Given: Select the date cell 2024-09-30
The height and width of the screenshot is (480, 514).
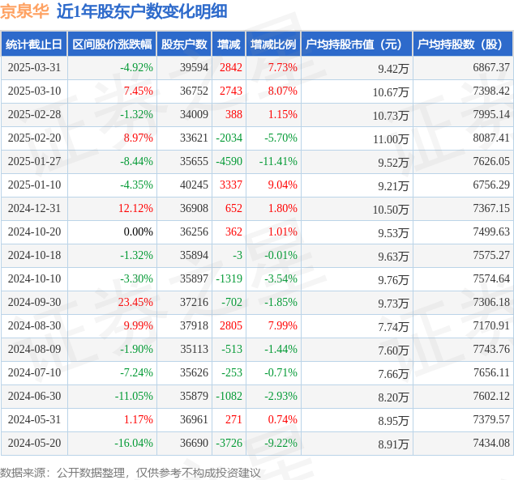Looking at the screenshot, I should (x=34, y=302).
